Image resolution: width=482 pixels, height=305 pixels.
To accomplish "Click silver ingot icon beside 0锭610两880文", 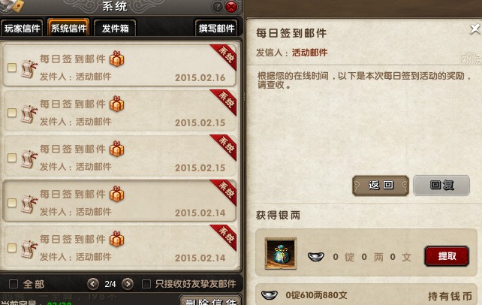I will (x=270, y=294).
